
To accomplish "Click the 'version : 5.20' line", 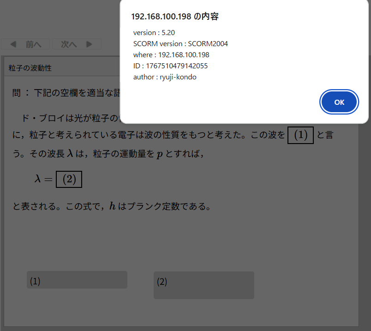I will click(154, 33).
